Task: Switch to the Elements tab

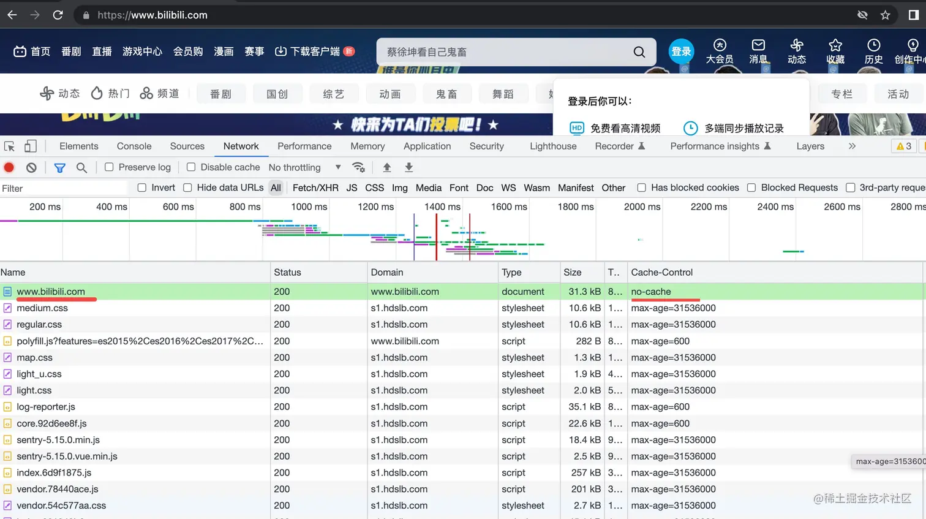Action: pos(79,146)
